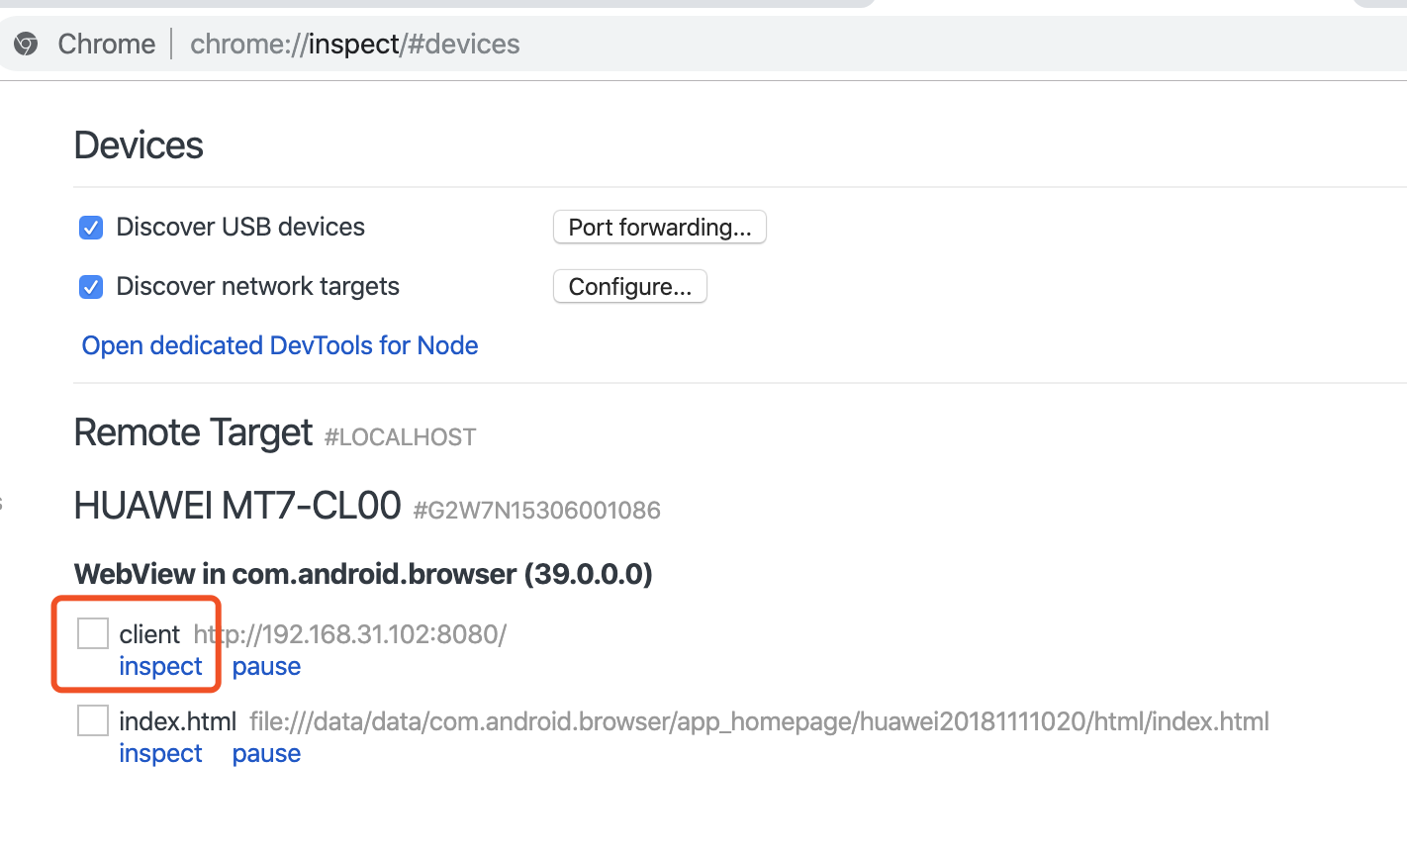Image resolution: width=1407 pixels, height=855 pixels.
Task: Click the HUAWEI MT7-CL00 device heading
Action: [x=237, y=506]
